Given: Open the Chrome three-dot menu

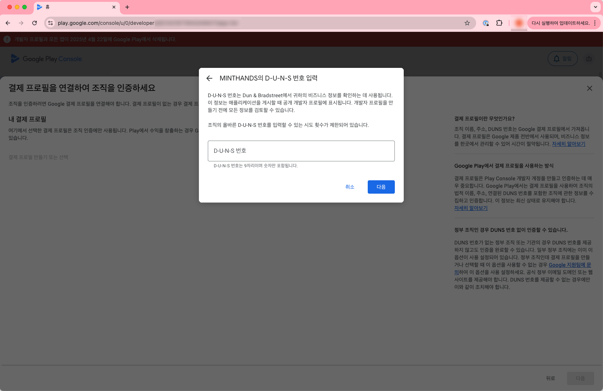Looking at the screenshot, I should point(595,23).
